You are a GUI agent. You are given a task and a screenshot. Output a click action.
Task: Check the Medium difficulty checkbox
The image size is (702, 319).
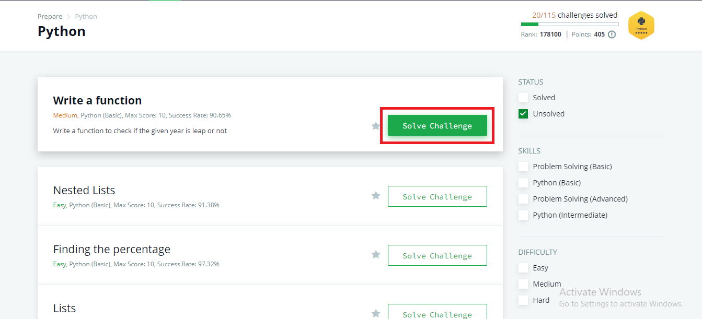(523, 284)
